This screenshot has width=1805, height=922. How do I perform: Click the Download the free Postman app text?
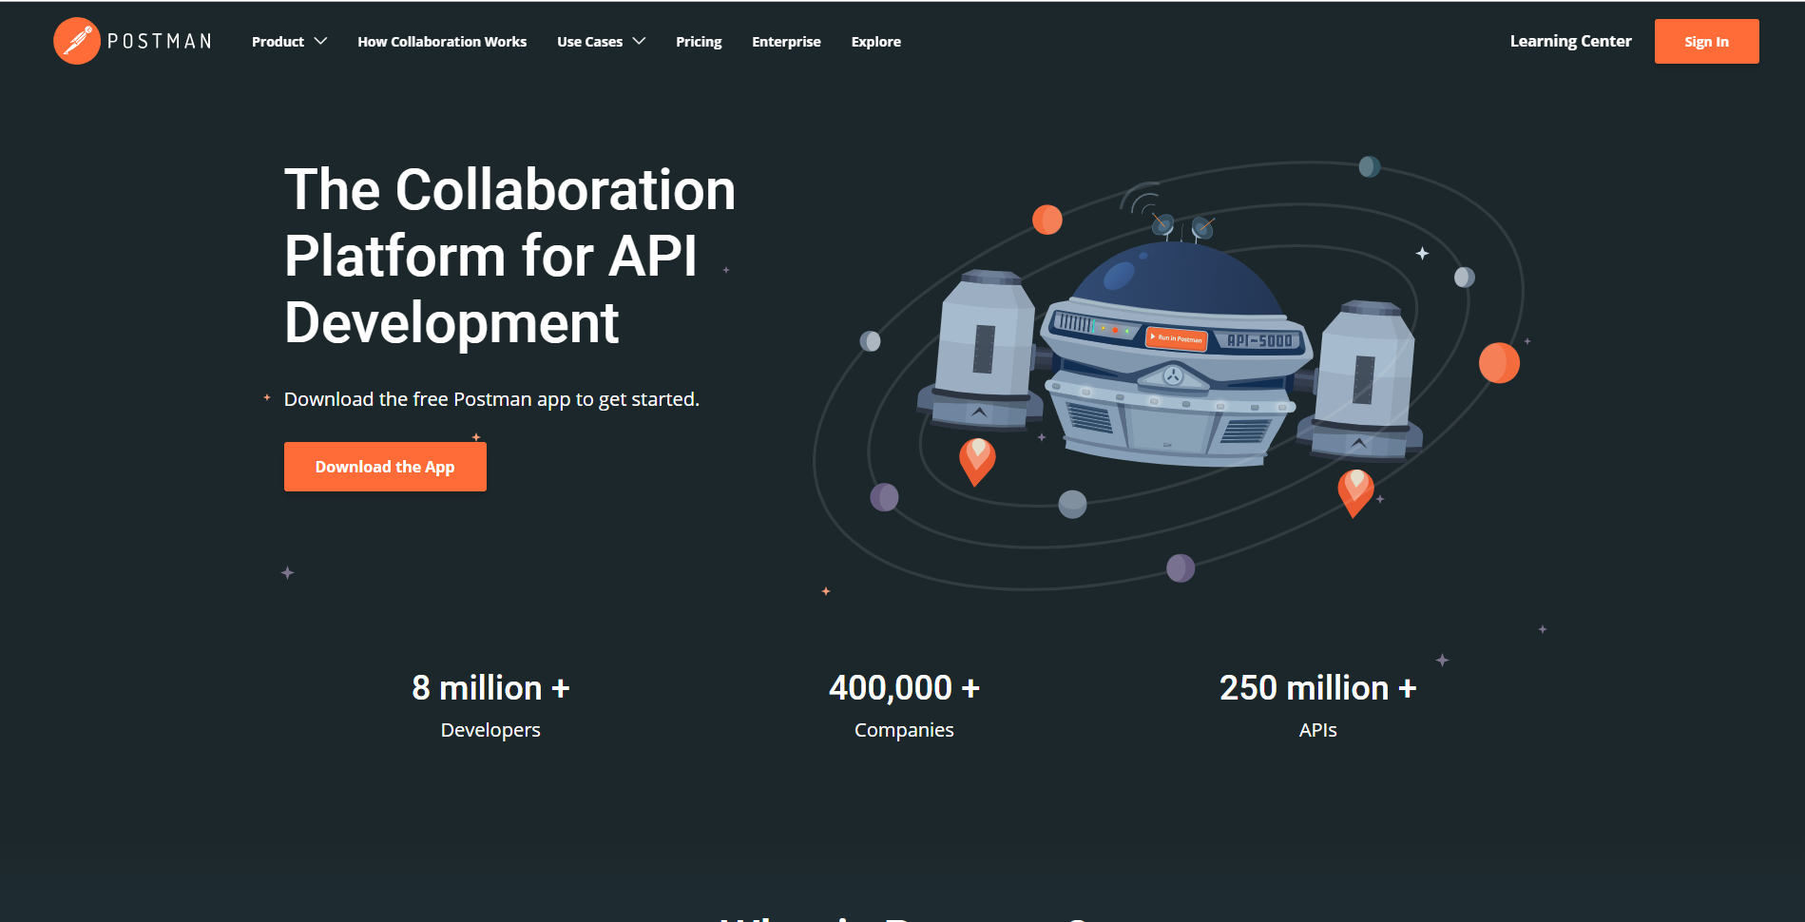[491, 399]
